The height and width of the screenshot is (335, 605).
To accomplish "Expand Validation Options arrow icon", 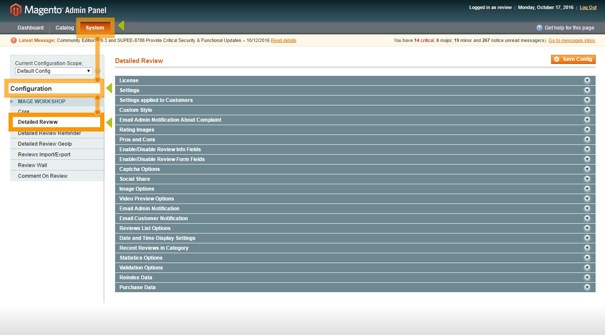I will click(x=587, y=268).
